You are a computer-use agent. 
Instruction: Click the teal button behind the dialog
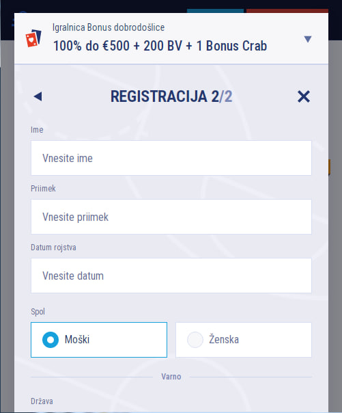[x=215, y=11]
